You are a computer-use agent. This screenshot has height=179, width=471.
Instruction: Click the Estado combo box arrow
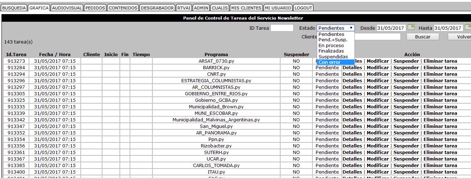[351, 28]
